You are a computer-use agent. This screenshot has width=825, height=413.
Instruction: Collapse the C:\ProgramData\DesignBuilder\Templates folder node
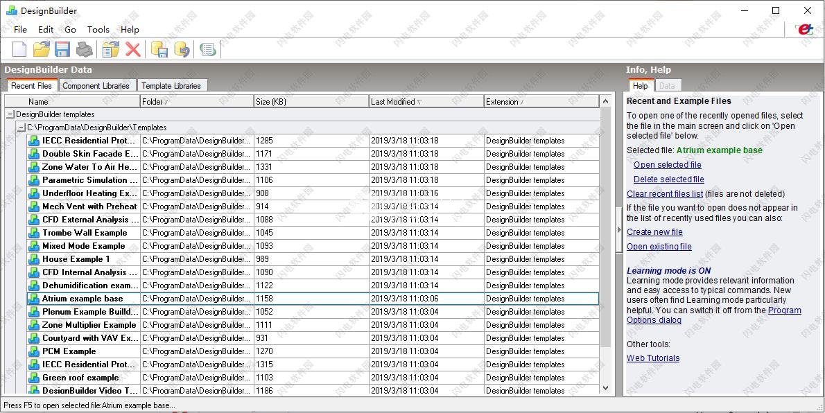[21, 128]
